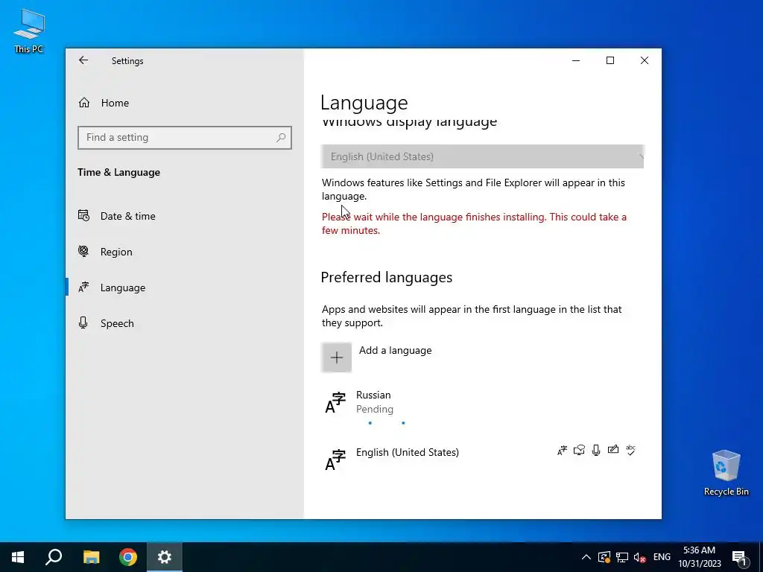Select the This PC desktop icon
763x572 pixels.
tap(29, 31)
